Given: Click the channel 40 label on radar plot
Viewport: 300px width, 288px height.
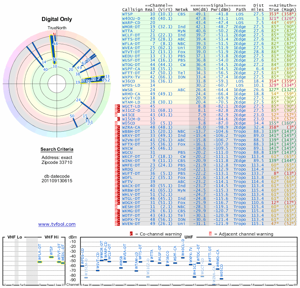Looking at the screenshot, I should 45,70.
